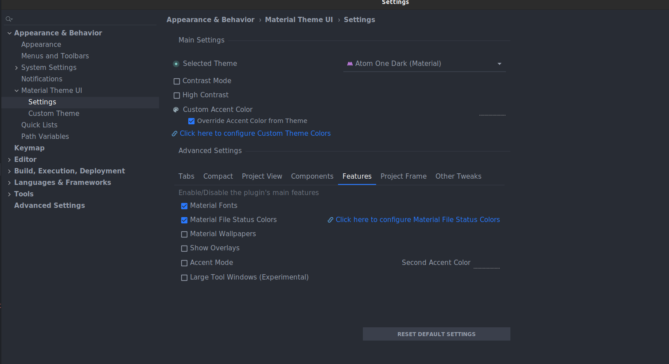Open the Selected Theme dropdown
The image size is (669, 364).
pos(424,64)
